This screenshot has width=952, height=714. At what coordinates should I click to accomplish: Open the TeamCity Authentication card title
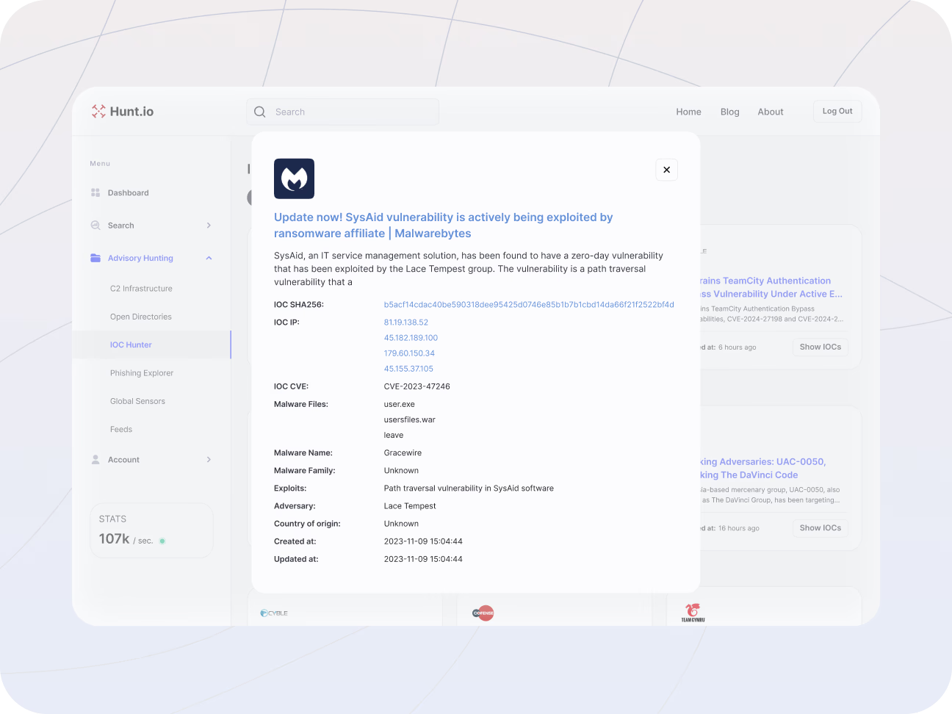click(771, 287)
